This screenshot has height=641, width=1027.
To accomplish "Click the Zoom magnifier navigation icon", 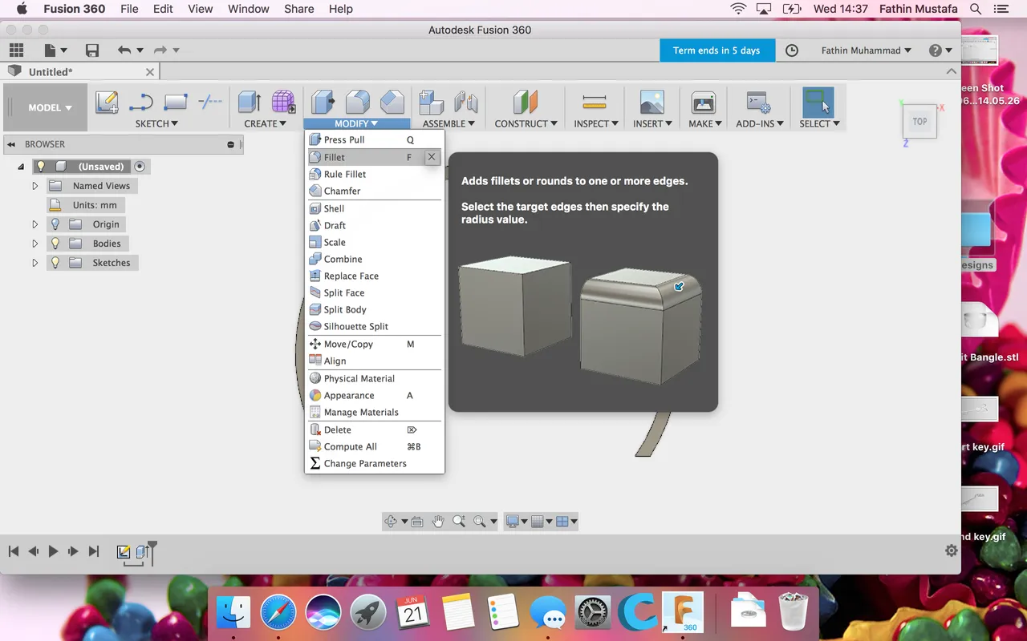I will 459,521.
